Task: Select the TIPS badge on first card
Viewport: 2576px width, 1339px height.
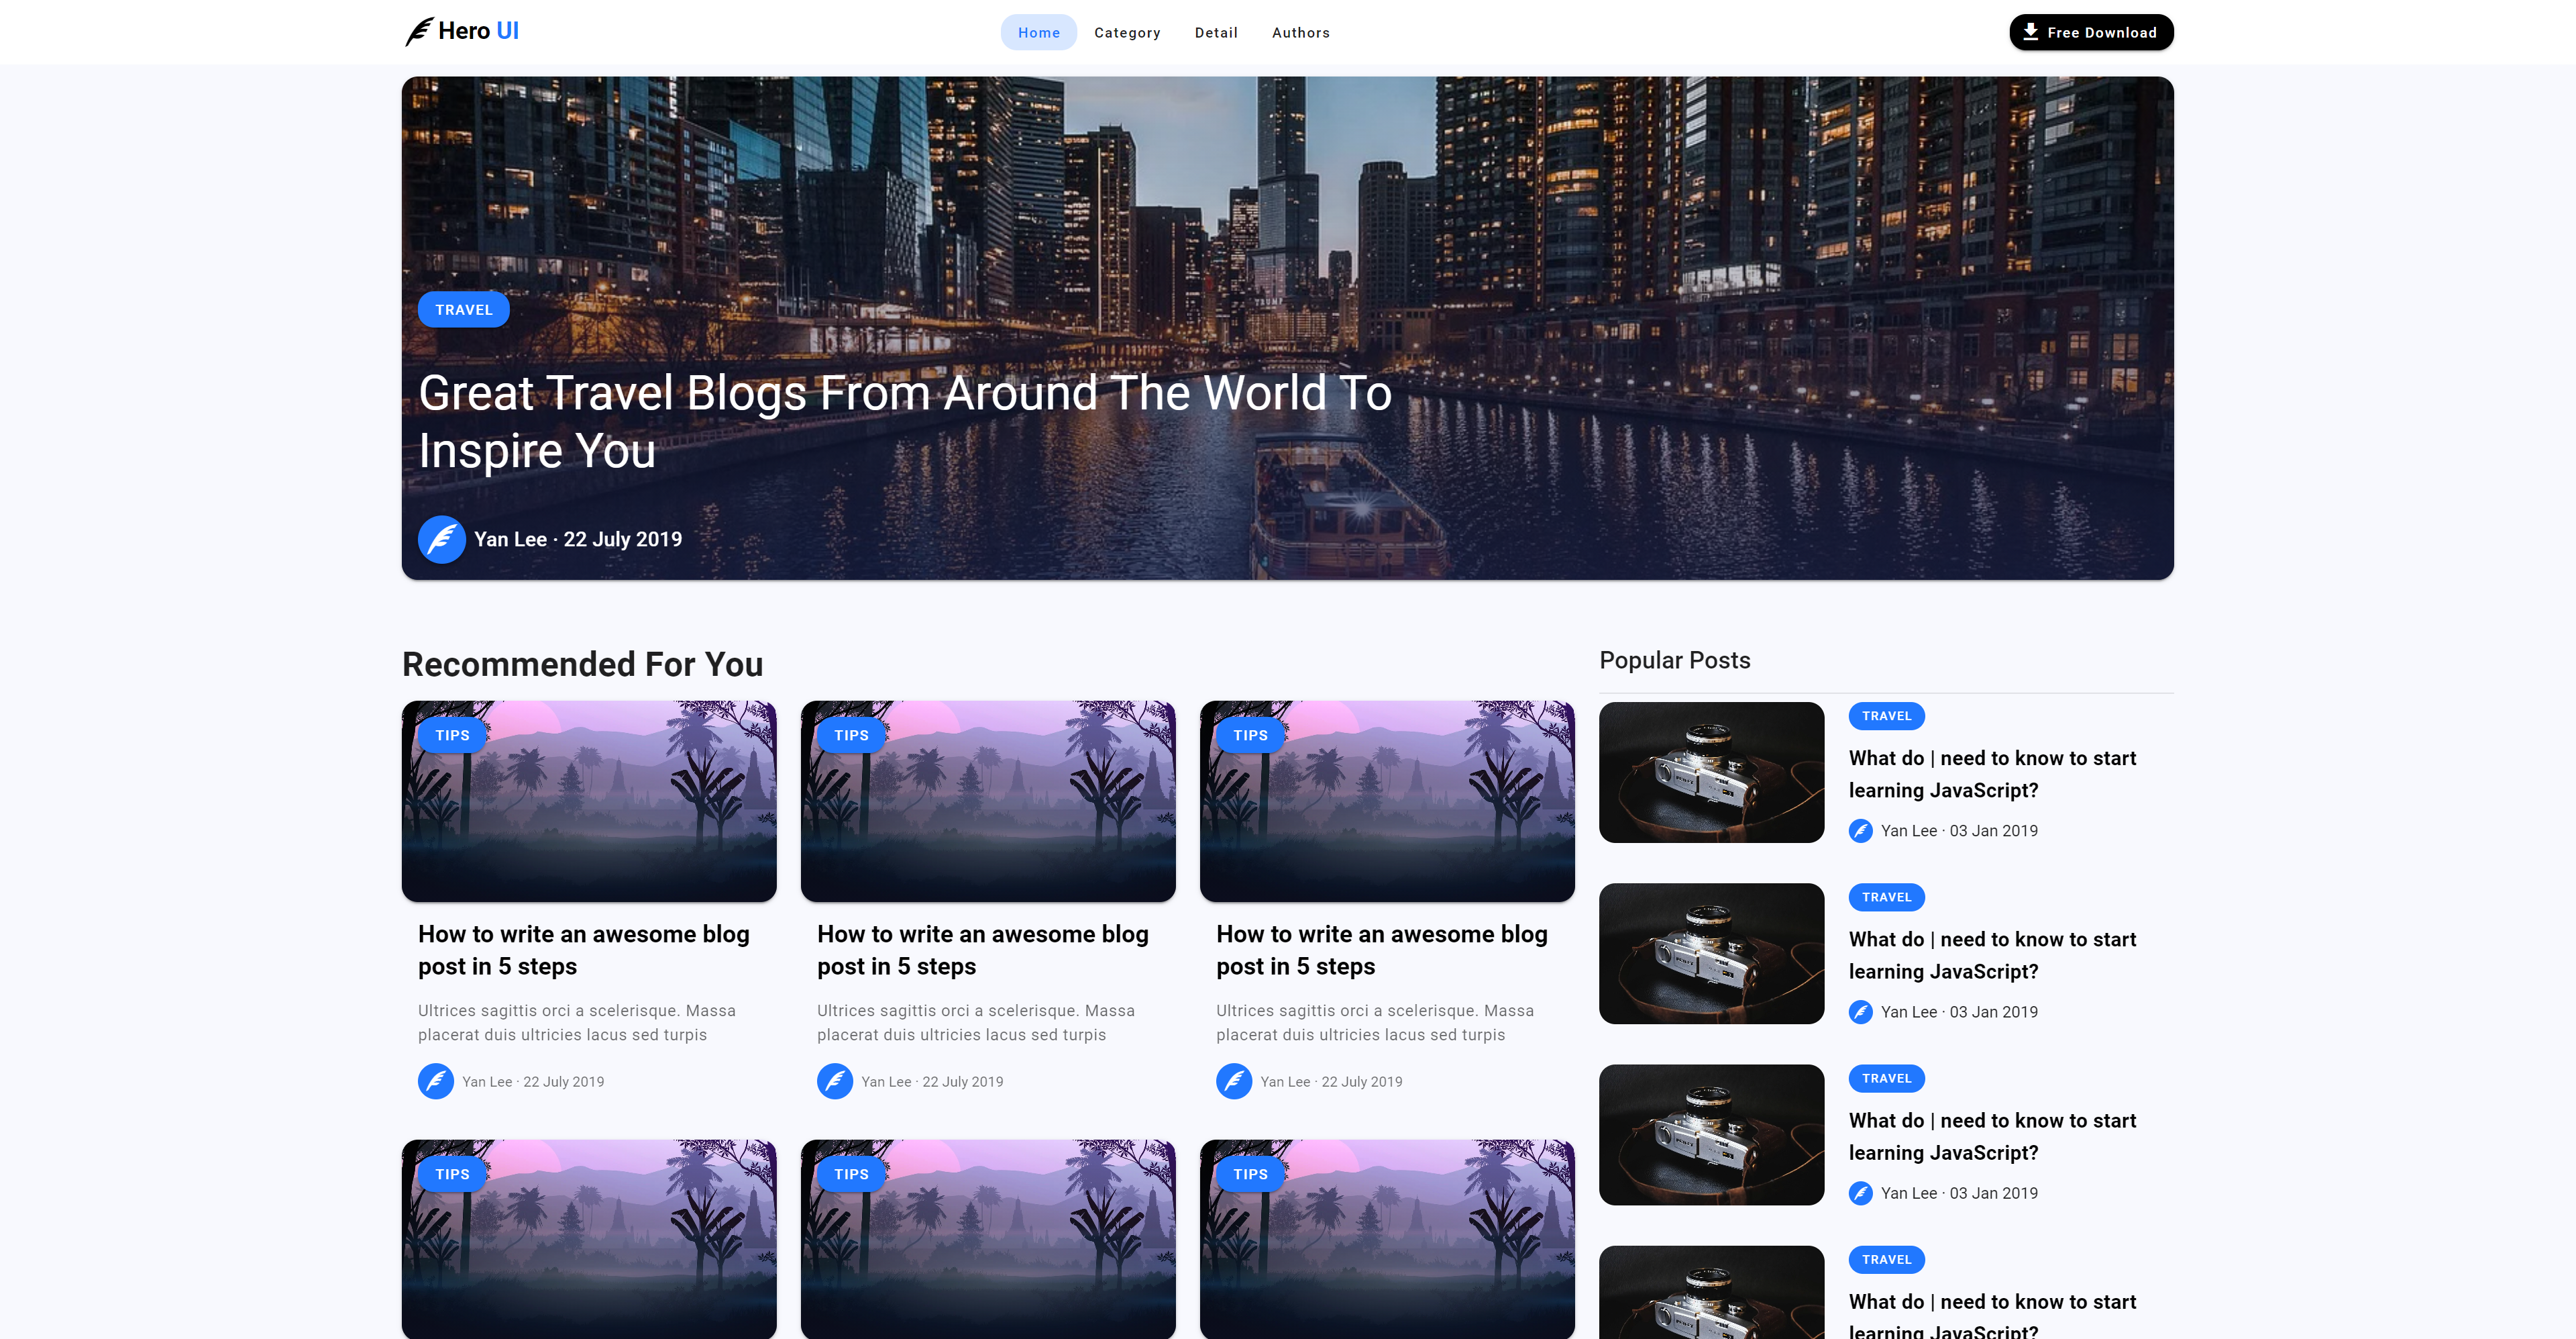Action: [452, 734]
